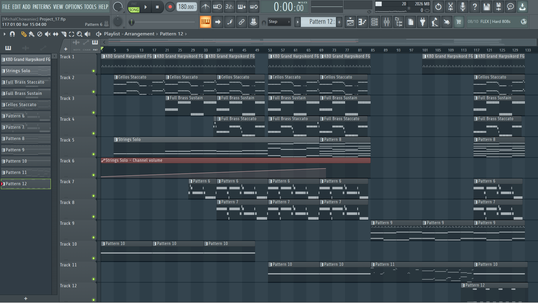This screenshot has height=303, width=538.
Task: Start playback with the play button
Action: point(145,7)
